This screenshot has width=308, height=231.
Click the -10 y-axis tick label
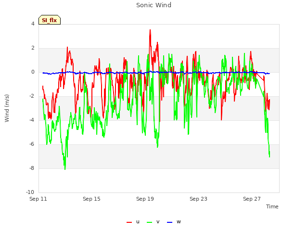tap(30, 192)
